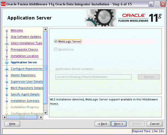Open Installation Location step
Image resolution: width=167 pixels, height=135 pixels.
coord(25,56)
